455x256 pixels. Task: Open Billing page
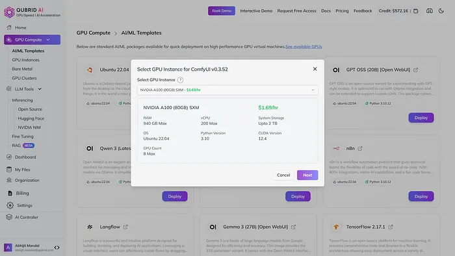pos(22,193)
